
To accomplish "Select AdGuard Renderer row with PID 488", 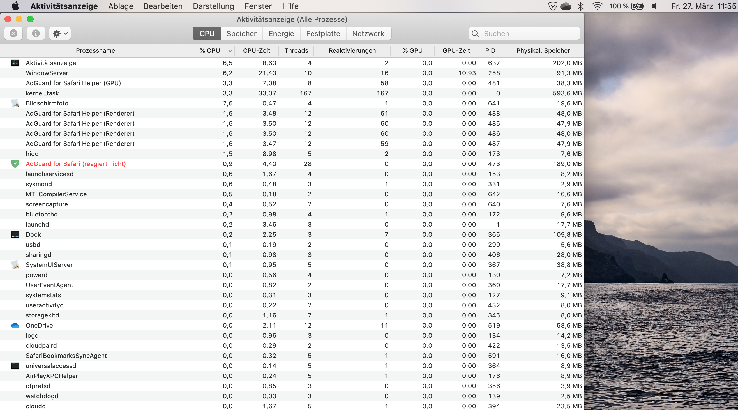I will coord(292,113).
